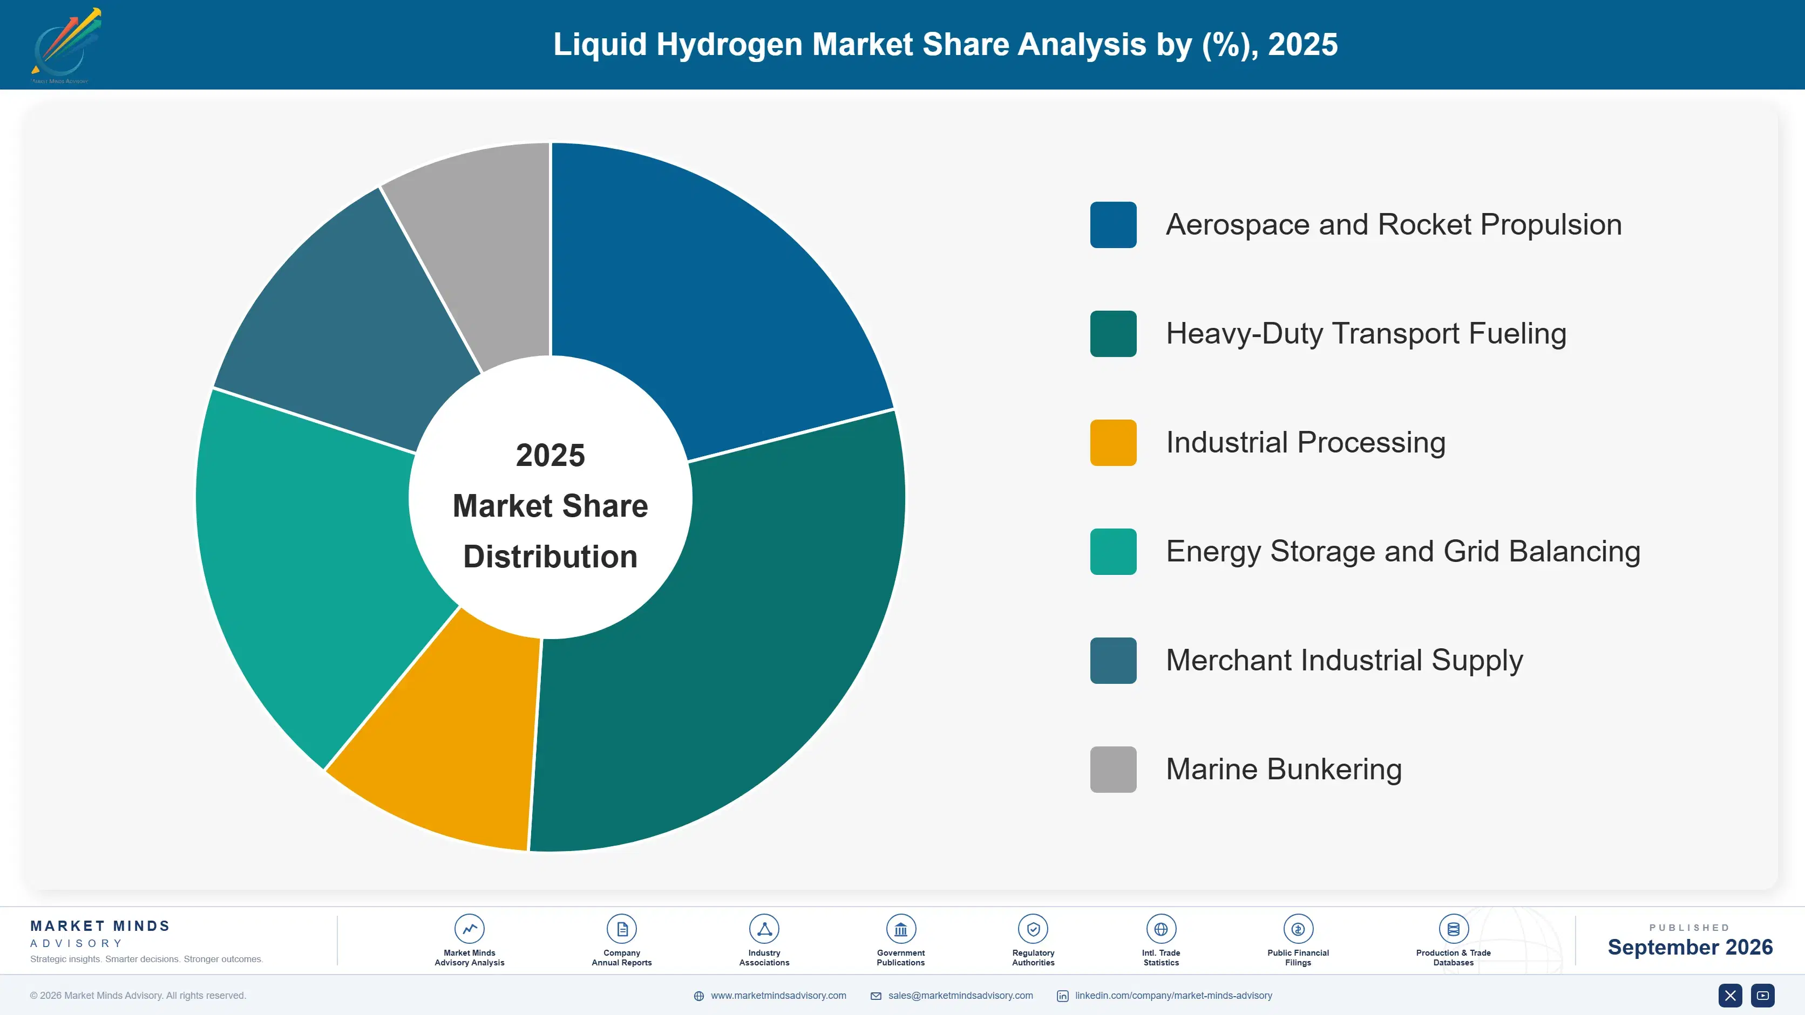Screen dimensions: 1805x1015
Task: Open www.marketmindsadvisory.com link
Action: (x=778, y=996)
